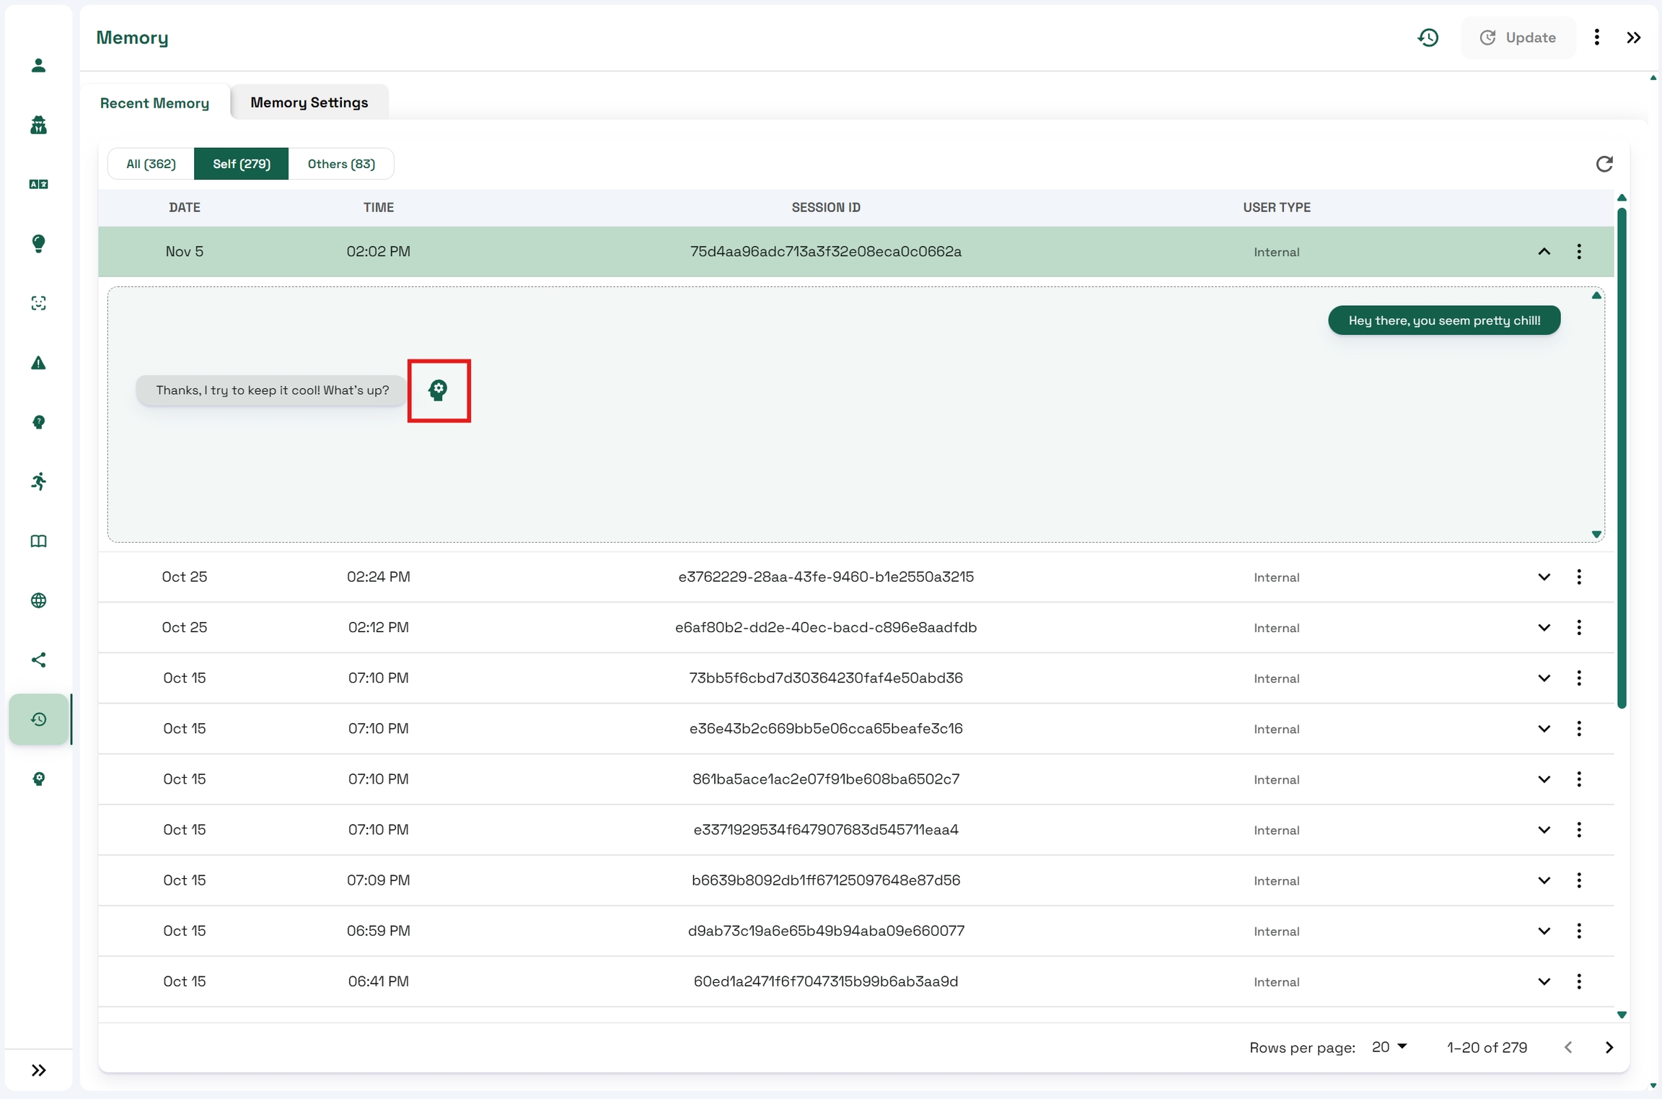Image resolution: width=1662 pixels, height=1099 pixels.
Task: Click the share icon in left sidebar
Action: 39,660
